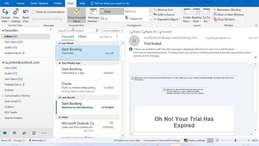
Task: Open the File tab
Action: pos(7,3)
